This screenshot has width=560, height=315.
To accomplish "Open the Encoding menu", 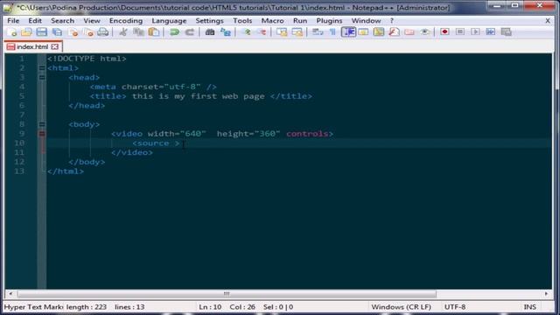I will point(126,21).
